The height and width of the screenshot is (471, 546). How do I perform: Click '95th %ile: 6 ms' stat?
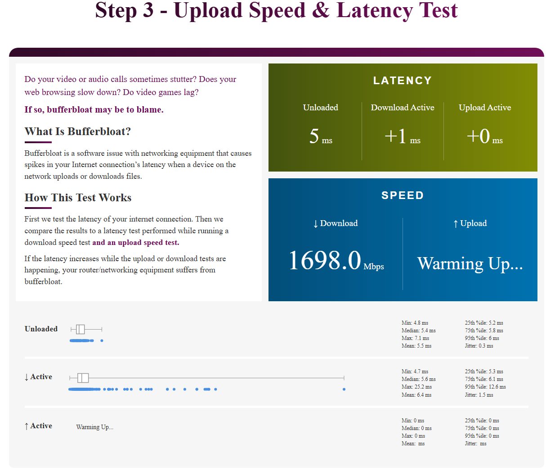point(482,338)
